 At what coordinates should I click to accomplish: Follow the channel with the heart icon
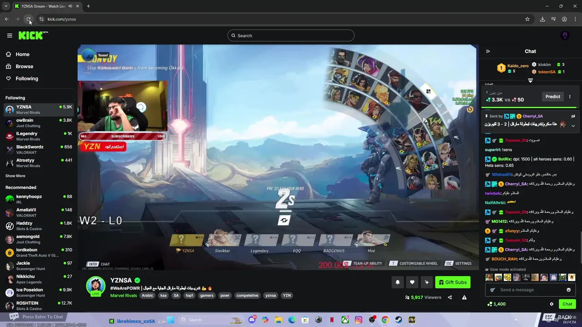[412, 282]
